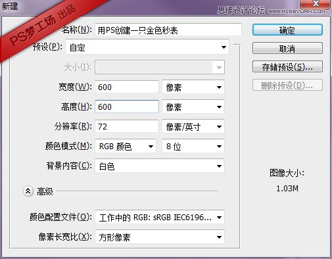This screenshot has width=332, height=259.
Task: Open the 像素长宽比 dropdown showing 方形像素
Action: [x=160, y=237]
